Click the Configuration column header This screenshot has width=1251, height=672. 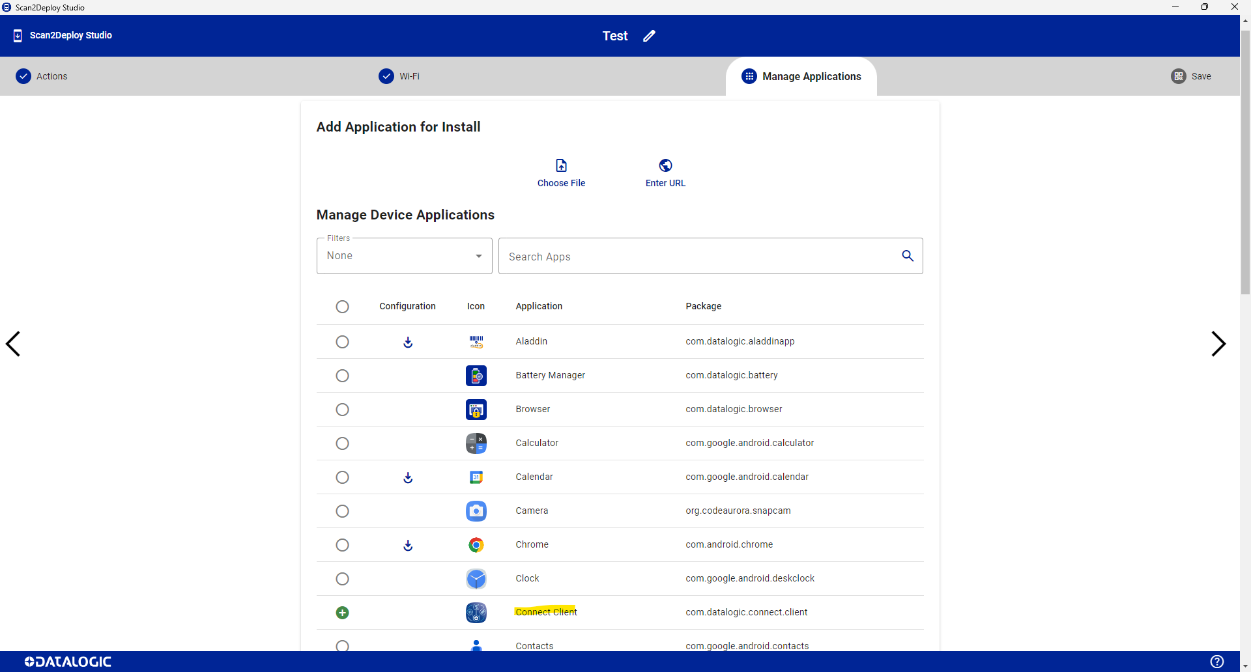coord(407,306)
